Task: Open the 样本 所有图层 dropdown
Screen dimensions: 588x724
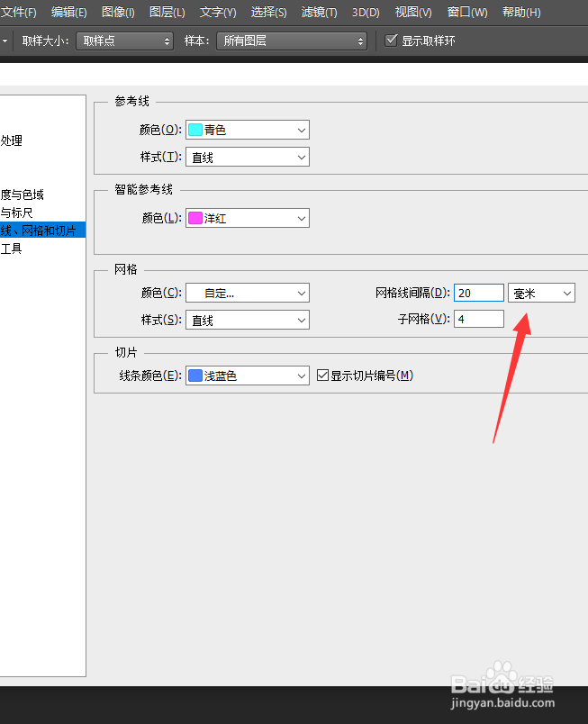Action: 292,41
